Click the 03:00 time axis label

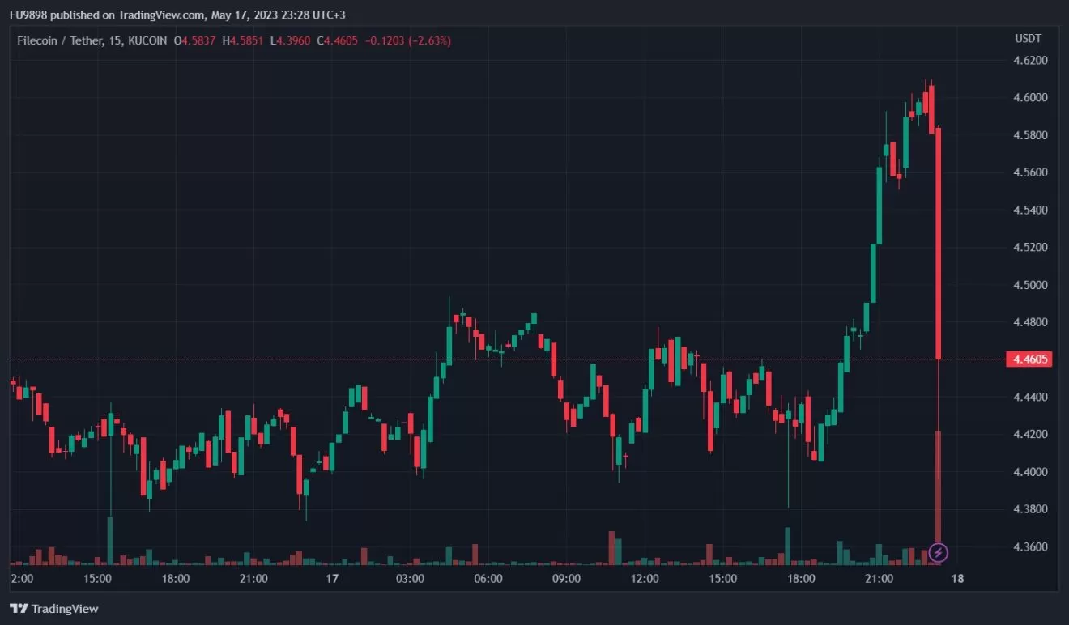tap(410, 579)
